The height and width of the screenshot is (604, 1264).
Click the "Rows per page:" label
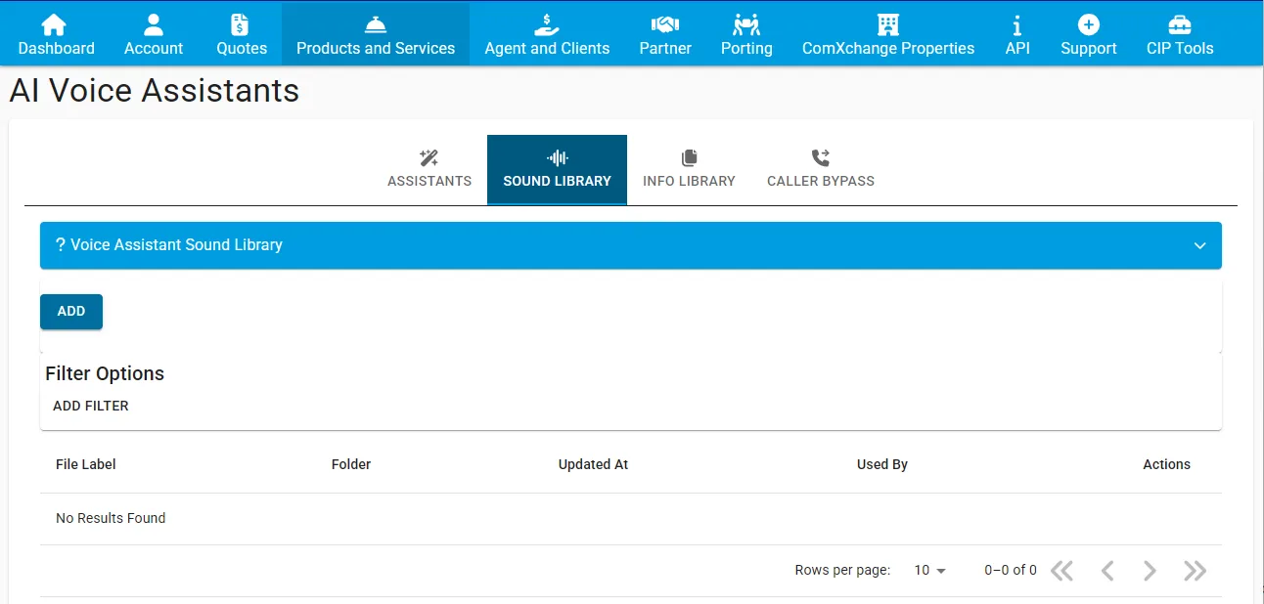click(842, 571)
